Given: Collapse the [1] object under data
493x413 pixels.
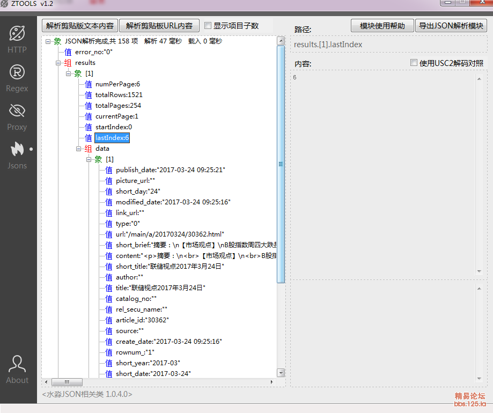Looking at the screenshot, I should [89, 159].
